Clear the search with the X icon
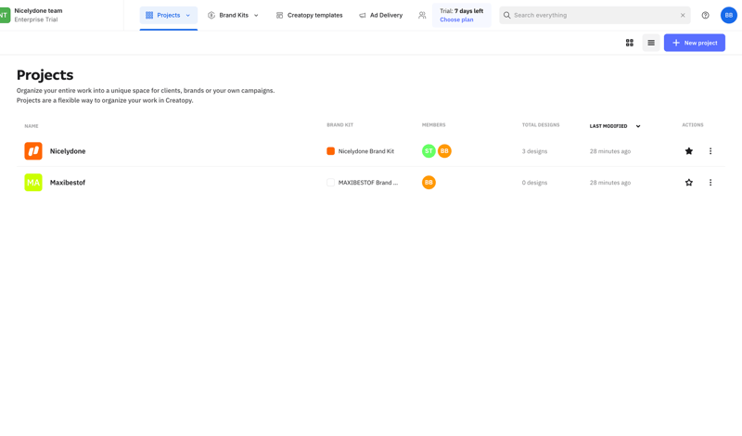Viewport: 742px width, 436px height. point(683,15)
